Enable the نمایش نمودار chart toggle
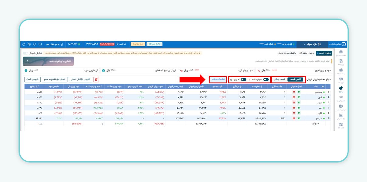The height and width of the screenshot is (182, 367). [25, 53]
